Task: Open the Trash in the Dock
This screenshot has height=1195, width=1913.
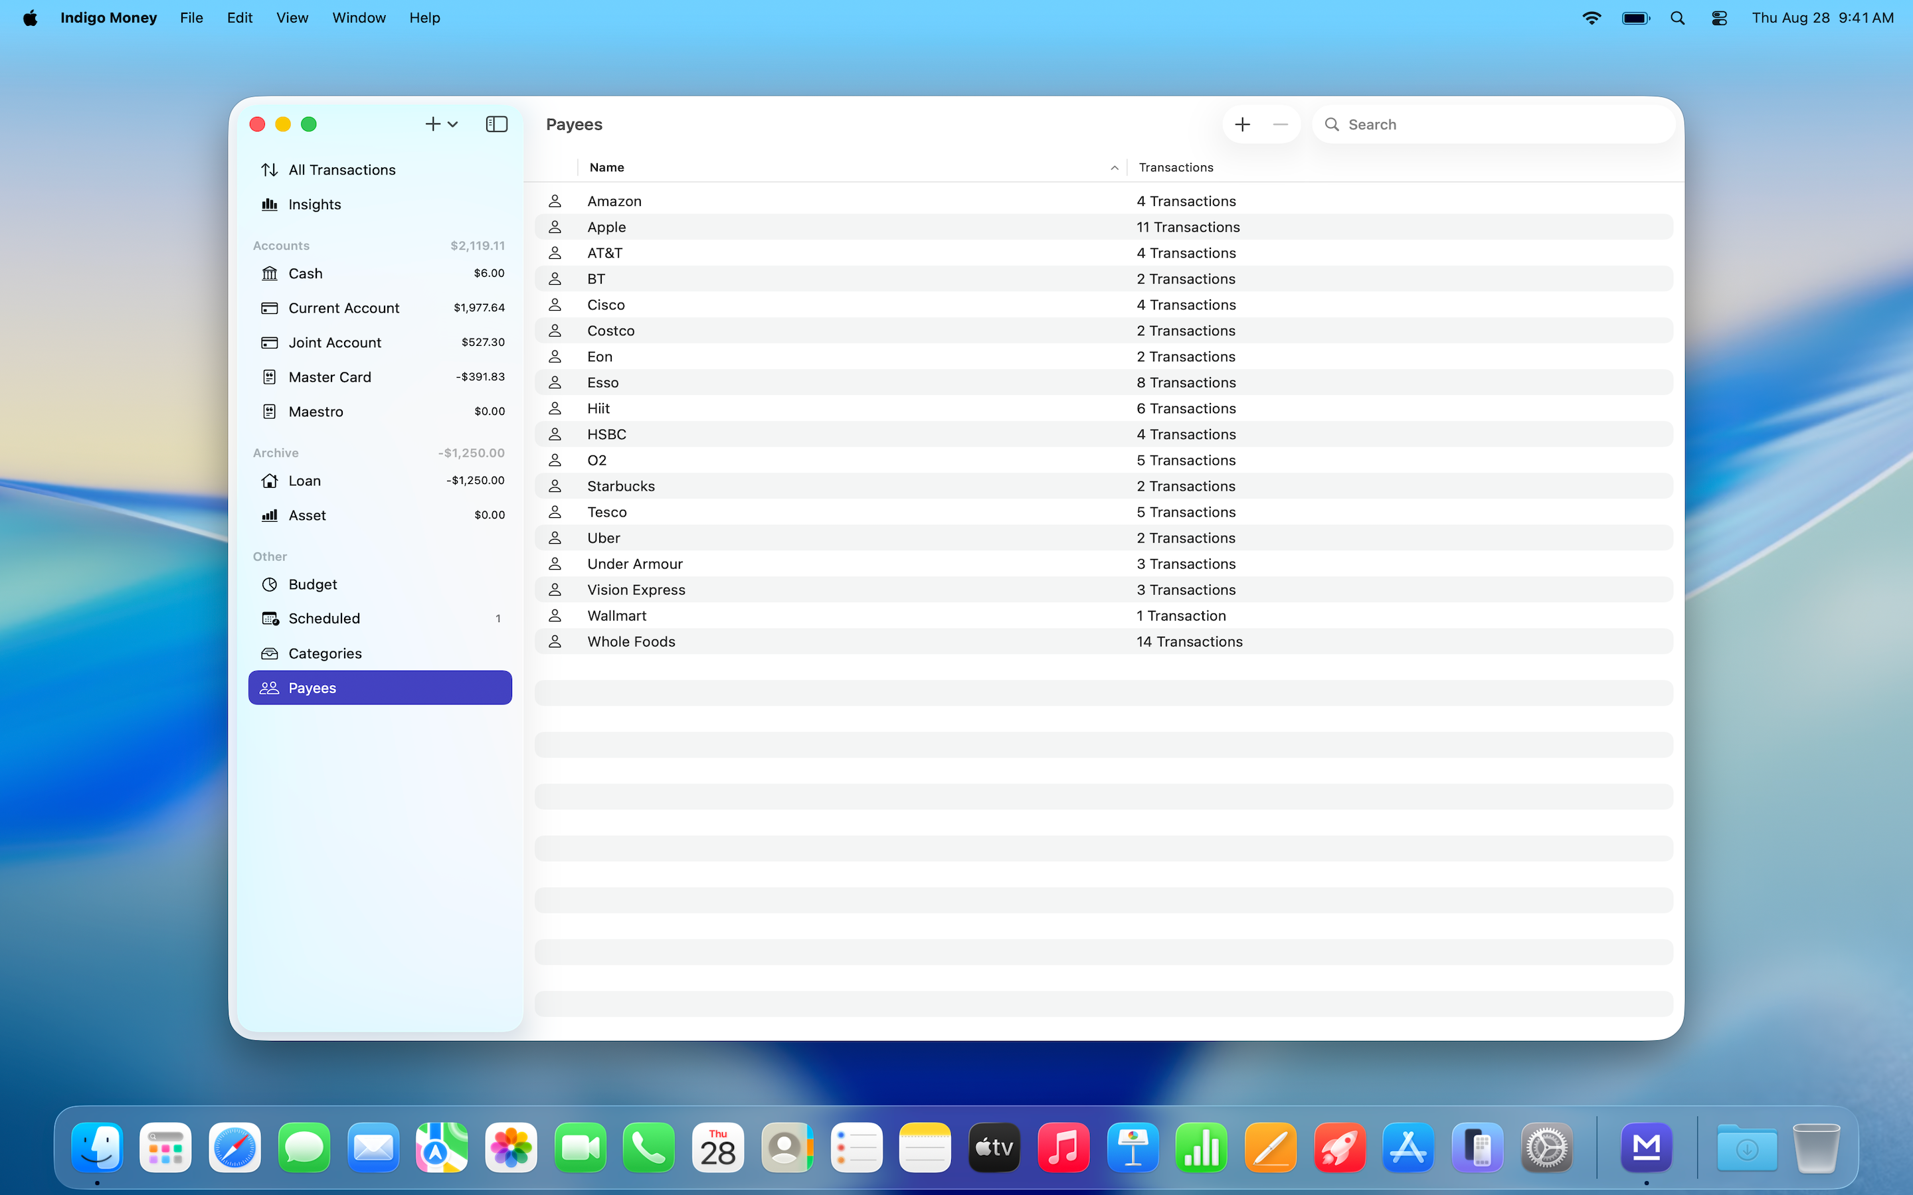Action: 1817,1148
